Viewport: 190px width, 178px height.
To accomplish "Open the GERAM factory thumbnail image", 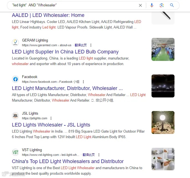I will [163, 49].
